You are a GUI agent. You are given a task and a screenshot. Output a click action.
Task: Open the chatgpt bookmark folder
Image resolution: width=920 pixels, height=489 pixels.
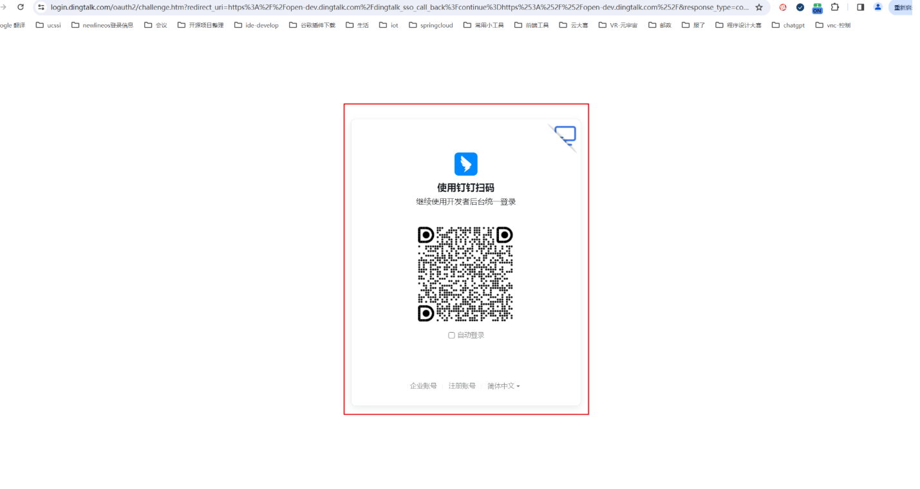point(788,25)
